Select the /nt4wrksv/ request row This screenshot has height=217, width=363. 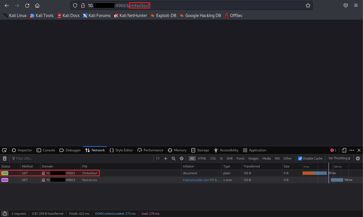click(181, 173)
